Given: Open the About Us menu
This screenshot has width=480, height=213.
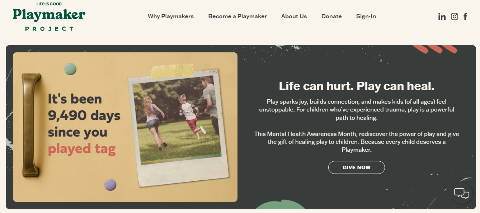Looking at the screenshot, I should (294, 16).
